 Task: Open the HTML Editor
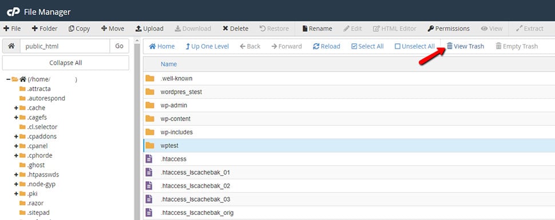395,29
